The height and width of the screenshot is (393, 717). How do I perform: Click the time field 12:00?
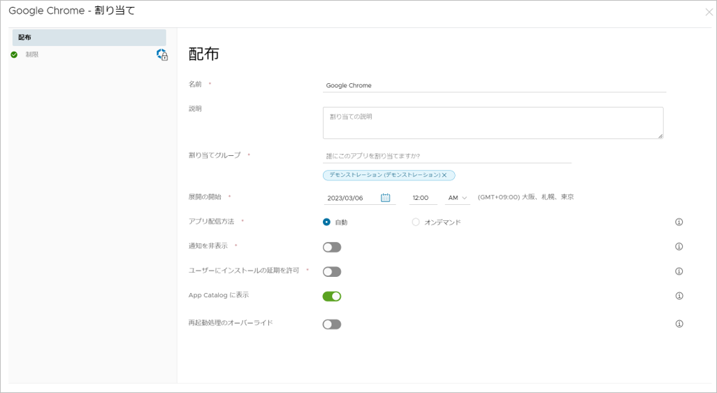point(423,198)
